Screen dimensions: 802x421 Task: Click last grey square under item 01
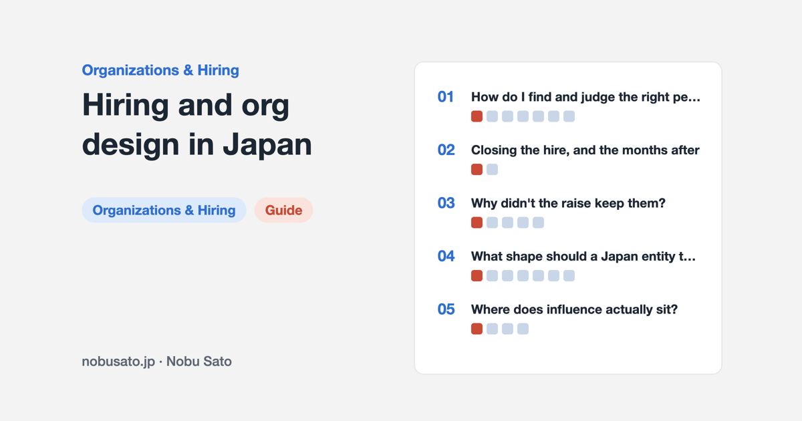[x=569, y=116]
